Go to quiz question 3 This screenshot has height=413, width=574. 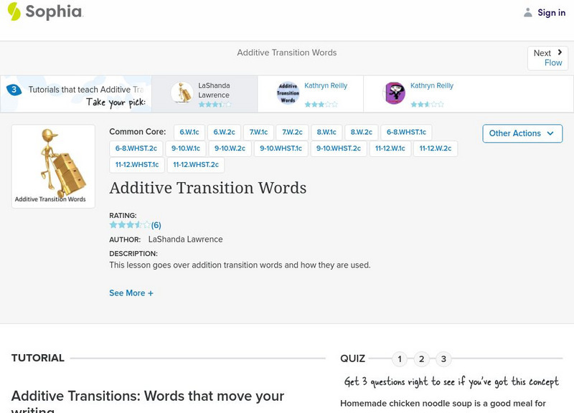(x=443, y=359)
